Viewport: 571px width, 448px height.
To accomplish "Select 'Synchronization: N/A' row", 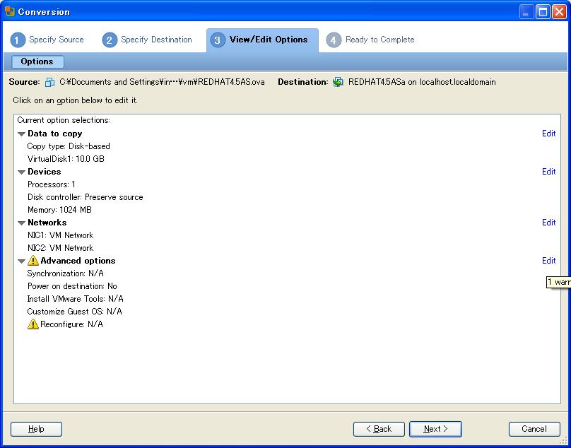I will [x=66, y=273].
